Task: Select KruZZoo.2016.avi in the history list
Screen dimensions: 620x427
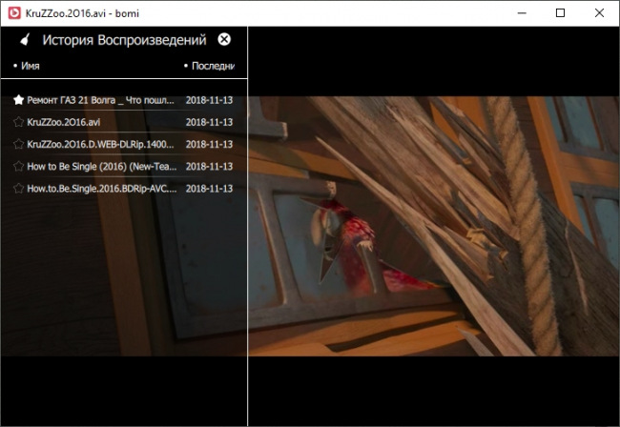Action: point(64,122)
